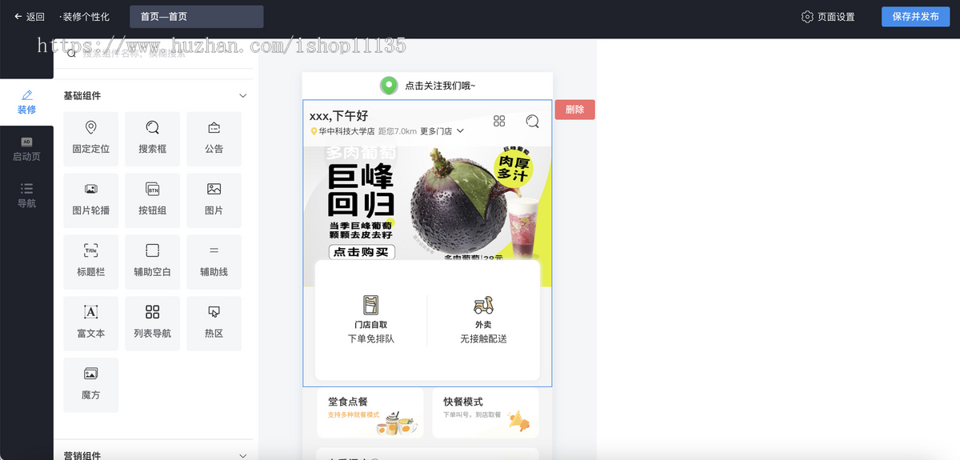Open the 装修 sidebar section

coord(26,102)
